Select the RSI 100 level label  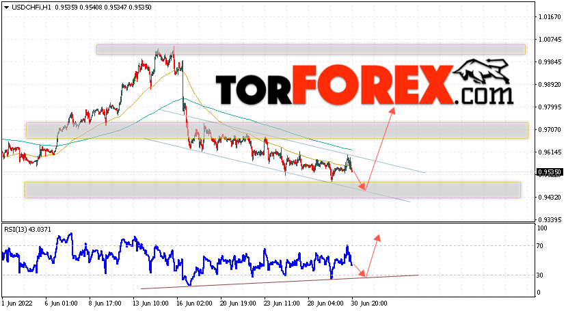click(x=542, y=228)
